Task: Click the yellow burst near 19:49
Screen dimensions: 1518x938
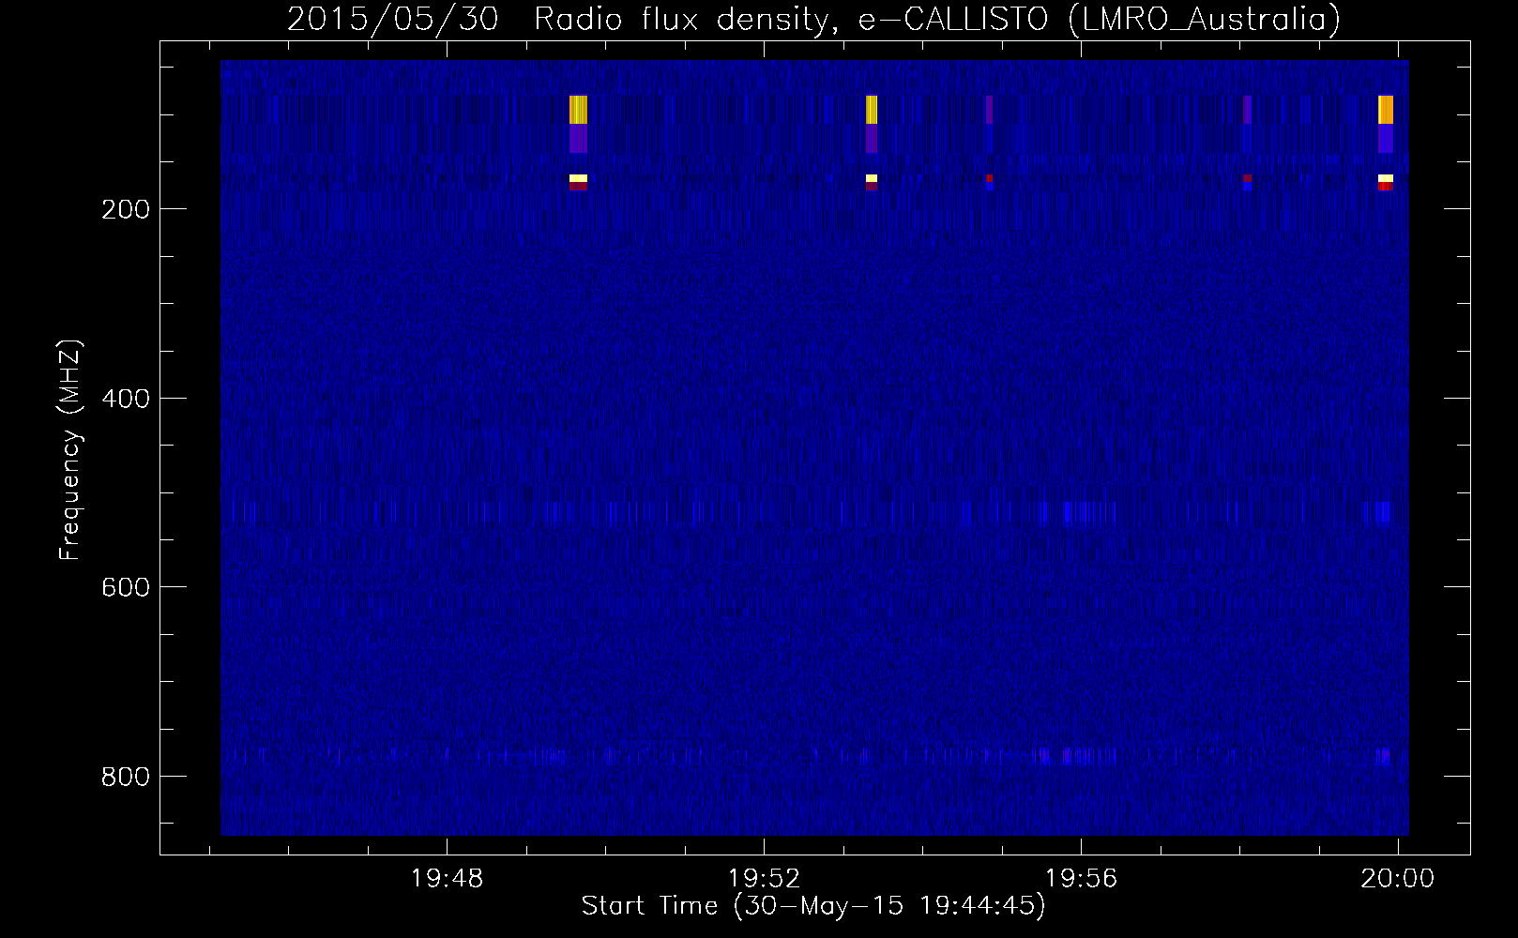Action: [x=578, y=110]
